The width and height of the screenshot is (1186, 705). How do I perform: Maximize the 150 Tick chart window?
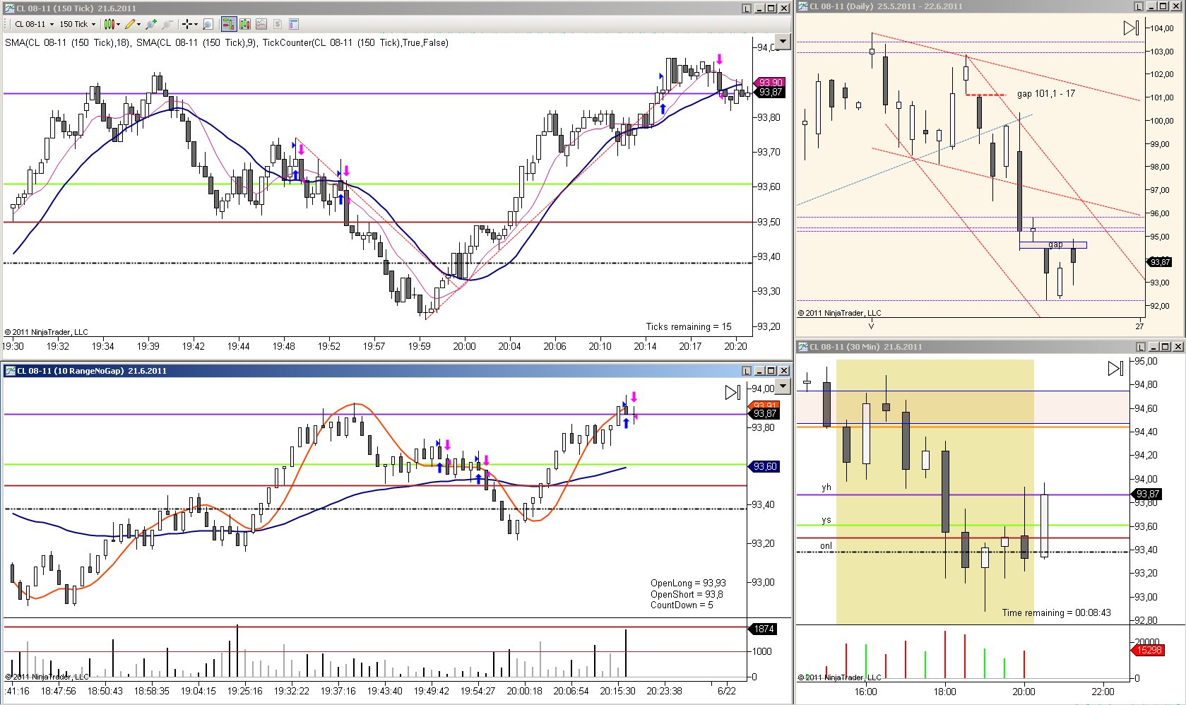771,8
